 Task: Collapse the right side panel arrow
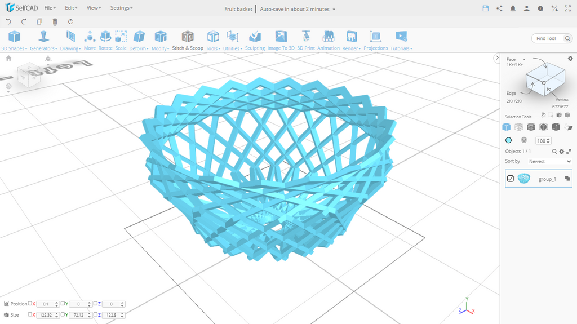[496, 58]
